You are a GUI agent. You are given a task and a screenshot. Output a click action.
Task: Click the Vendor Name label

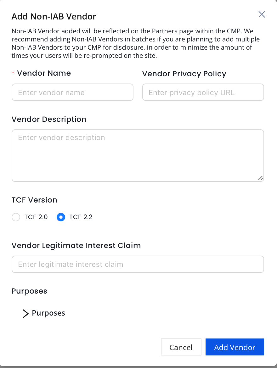click(44, 73)
